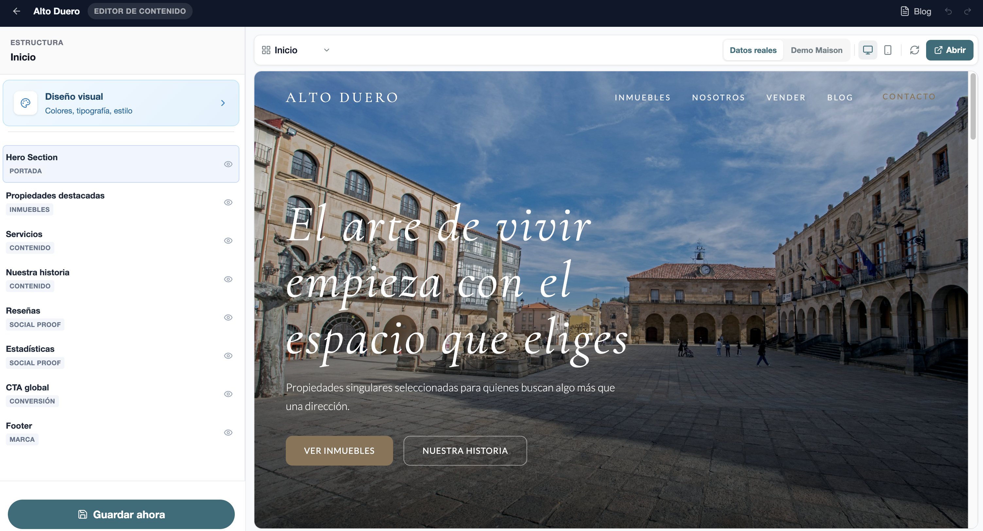Toggle Hero Section visibility eye
This screenshot has height=531, width=983.
pyautogui.click(x=228, y=164)
